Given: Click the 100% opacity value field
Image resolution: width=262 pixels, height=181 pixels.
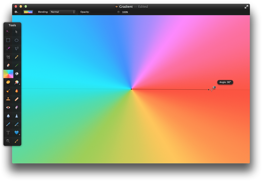Looking at the screenshot, I should pos(125,12).
